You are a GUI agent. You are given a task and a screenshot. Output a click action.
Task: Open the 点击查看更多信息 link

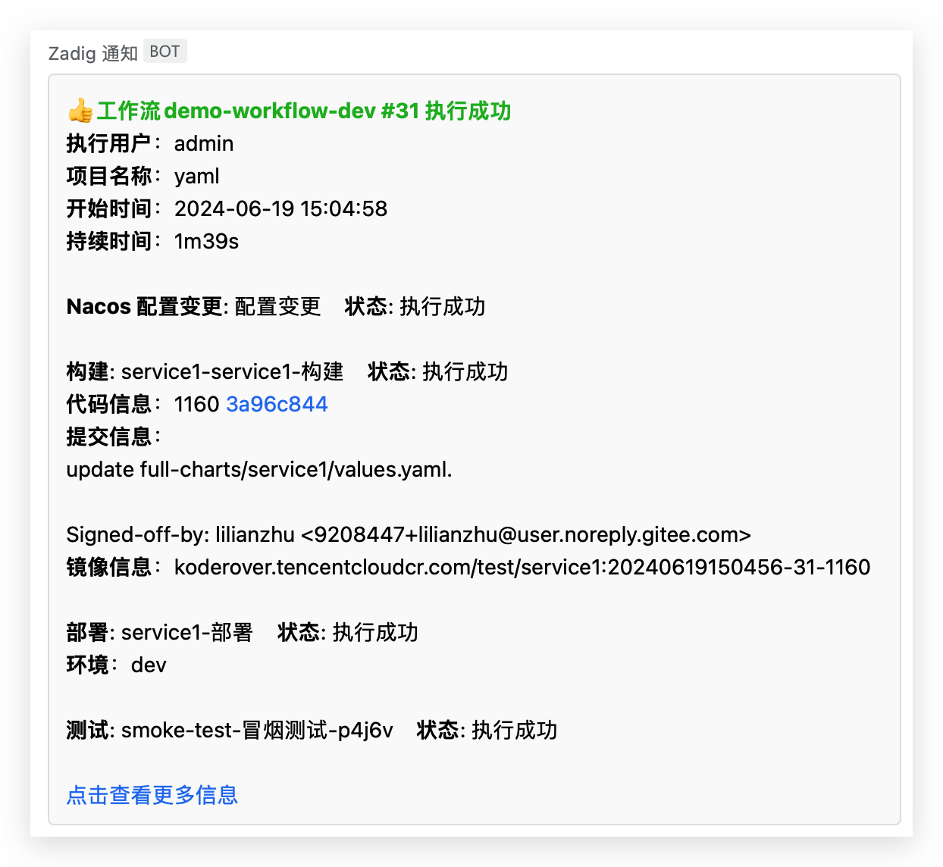[152, 795]
